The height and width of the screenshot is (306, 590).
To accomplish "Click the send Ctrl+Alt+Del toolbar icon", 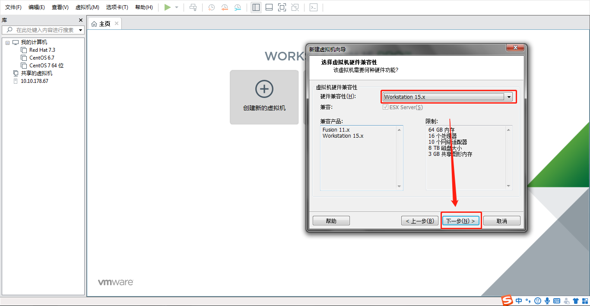I will coord(193,7).
